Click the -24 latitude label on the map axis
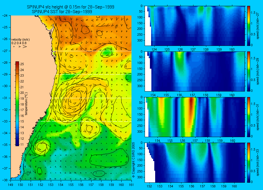Screen dimensions: 263x190 tap(5, 15)
